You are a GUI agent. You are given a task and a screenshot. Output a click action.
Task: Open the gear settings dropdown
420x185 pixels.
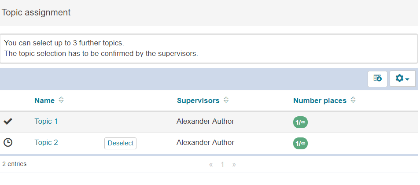coord(402,78)
